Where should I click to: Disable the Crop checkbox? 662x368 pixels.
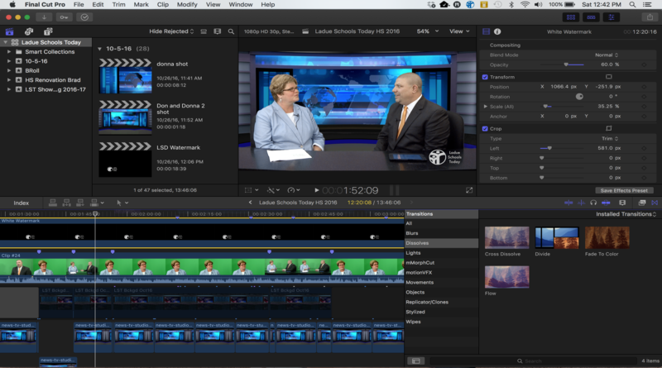coord(485,129)
